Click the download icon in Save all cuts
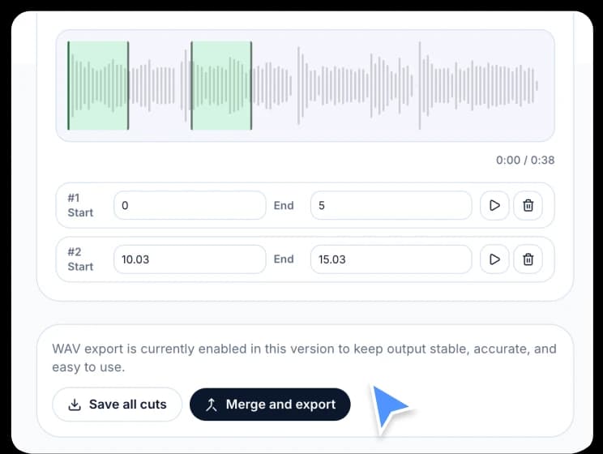 point(75,405)
